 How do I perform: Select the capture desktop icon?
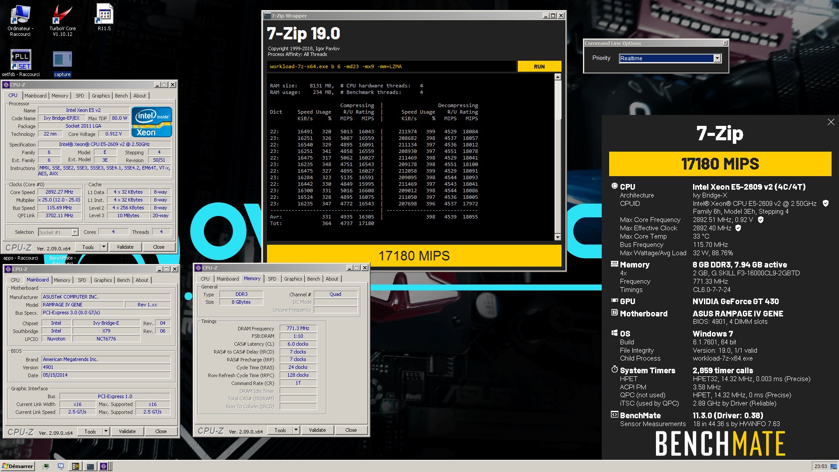[x=62, y=63]
